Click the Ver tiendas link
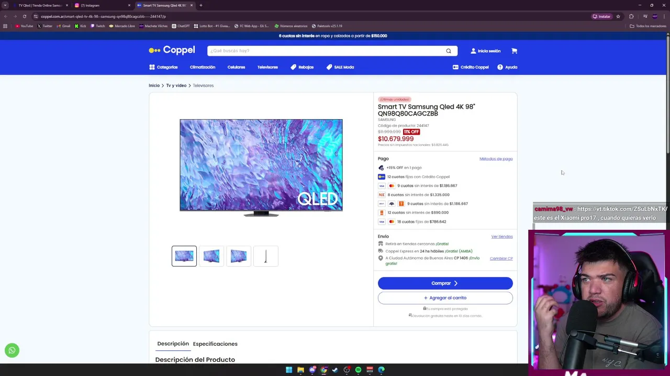Image resolution: width=670 pixels, height=376 pixels. (502, 237)
